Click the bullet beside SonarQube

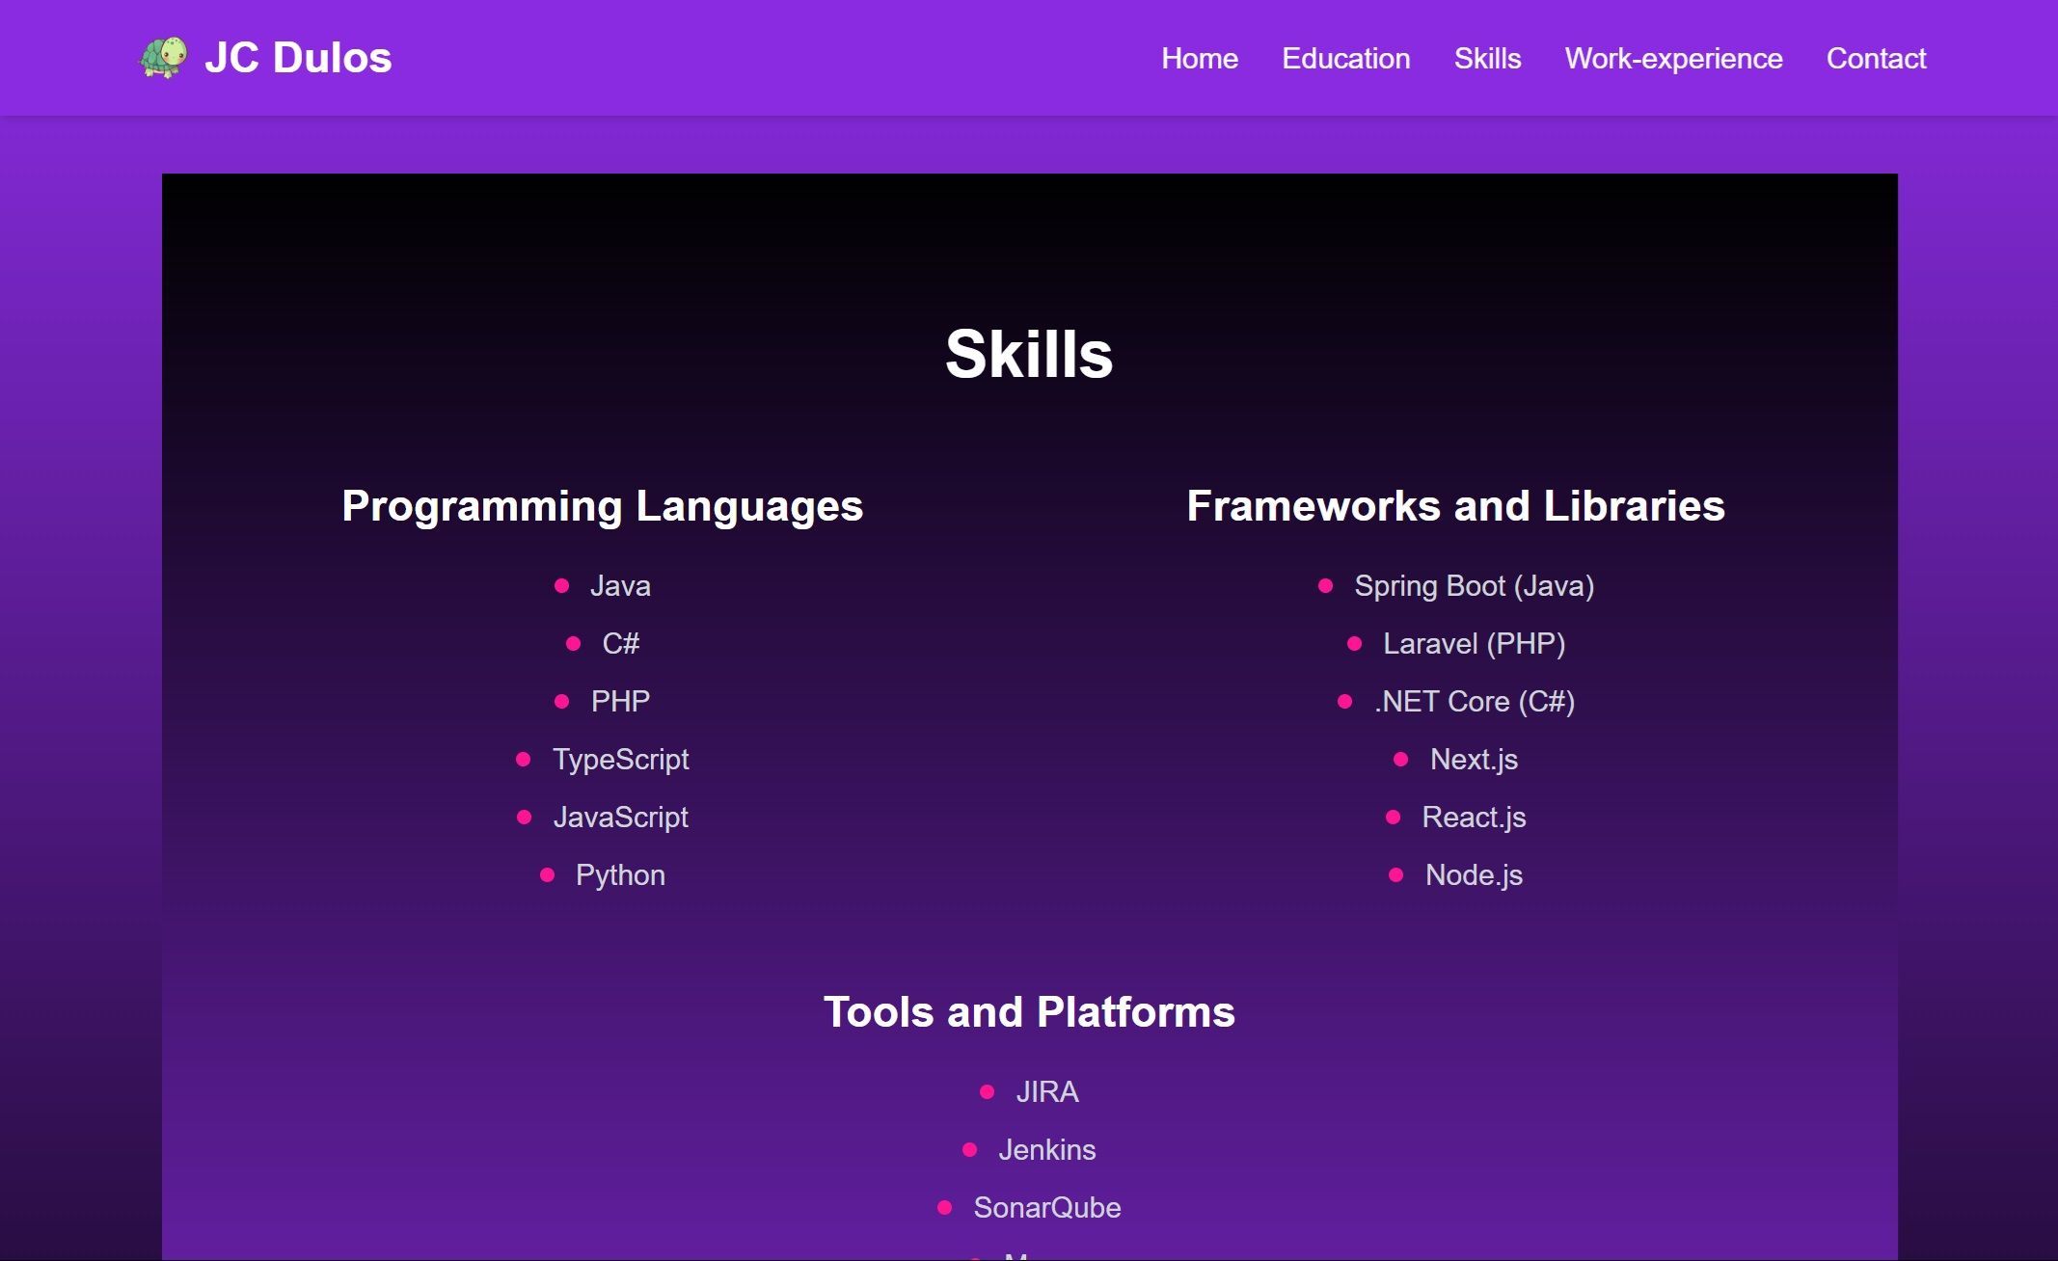click(945, 1208)
